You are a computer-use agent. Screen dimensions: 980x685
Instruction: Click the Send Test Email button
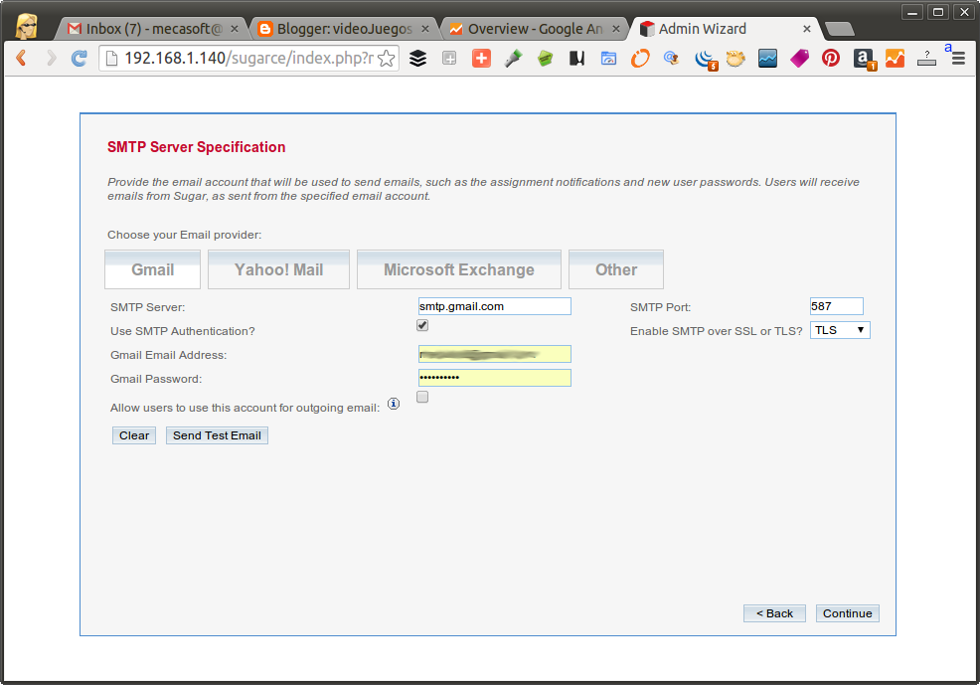(217, 434)
